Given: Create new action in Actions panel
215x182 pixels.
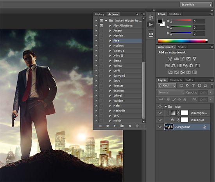Looking at the screenshot, I should (x=130, y=126).
